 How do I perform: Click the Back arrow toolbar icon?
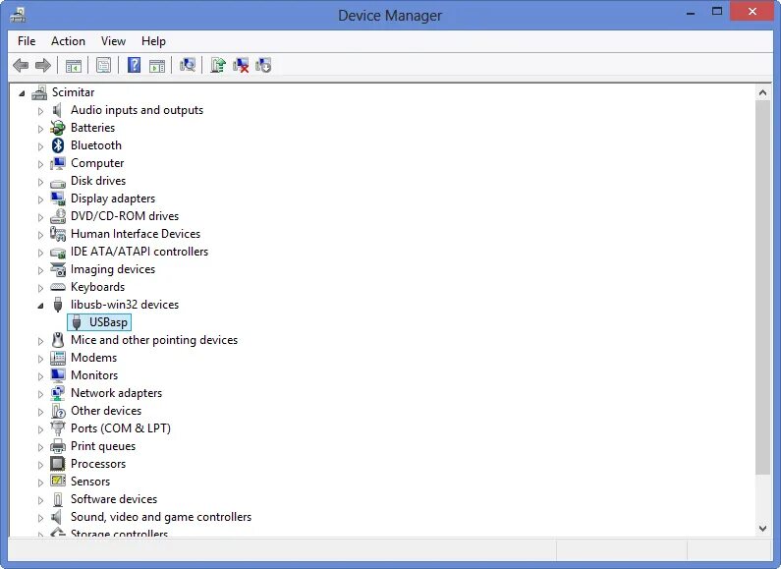click(21, 65)
